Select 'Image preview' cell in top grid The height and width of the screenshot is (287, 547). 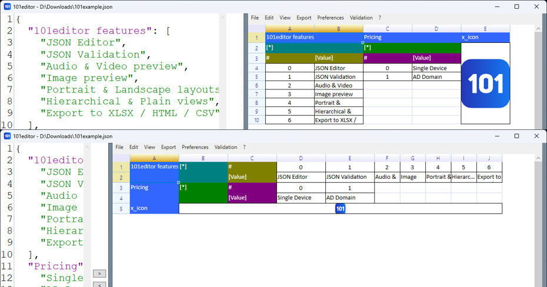click(338, 94)
